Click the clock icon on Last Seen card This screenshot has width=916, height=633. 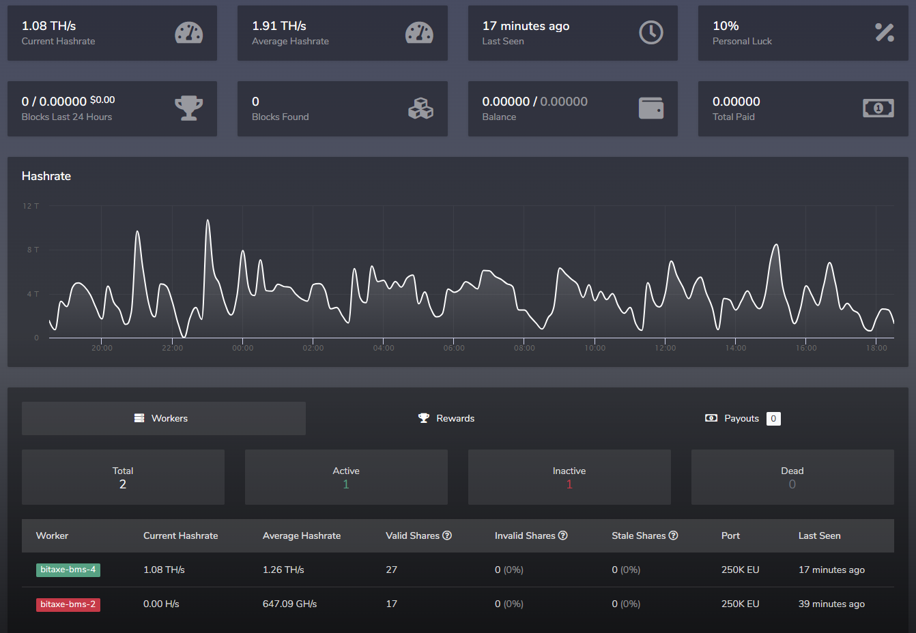point(650,32)
